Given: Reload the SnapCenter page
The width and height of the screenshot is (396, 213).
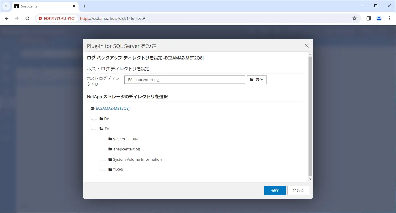Looking at the screenshot, I should click(x=27, y=18).
